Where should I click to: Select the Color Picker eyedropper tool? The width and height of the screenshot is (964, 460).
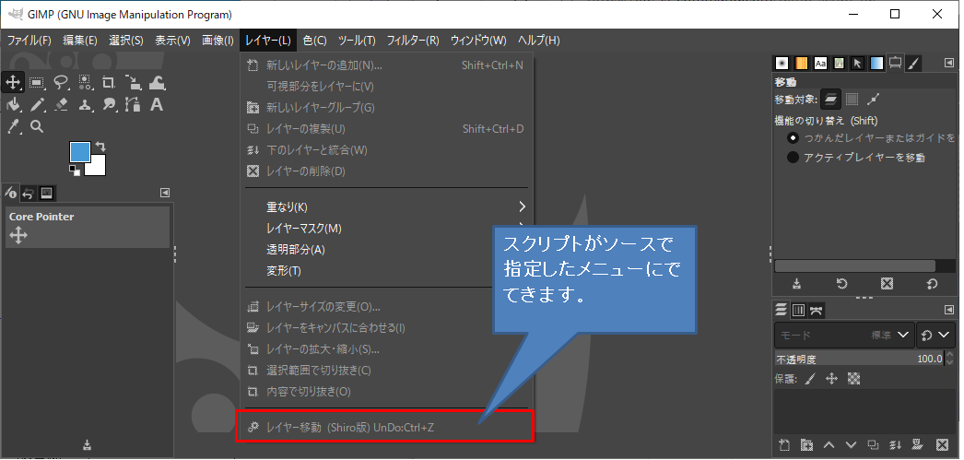(13, 126)
